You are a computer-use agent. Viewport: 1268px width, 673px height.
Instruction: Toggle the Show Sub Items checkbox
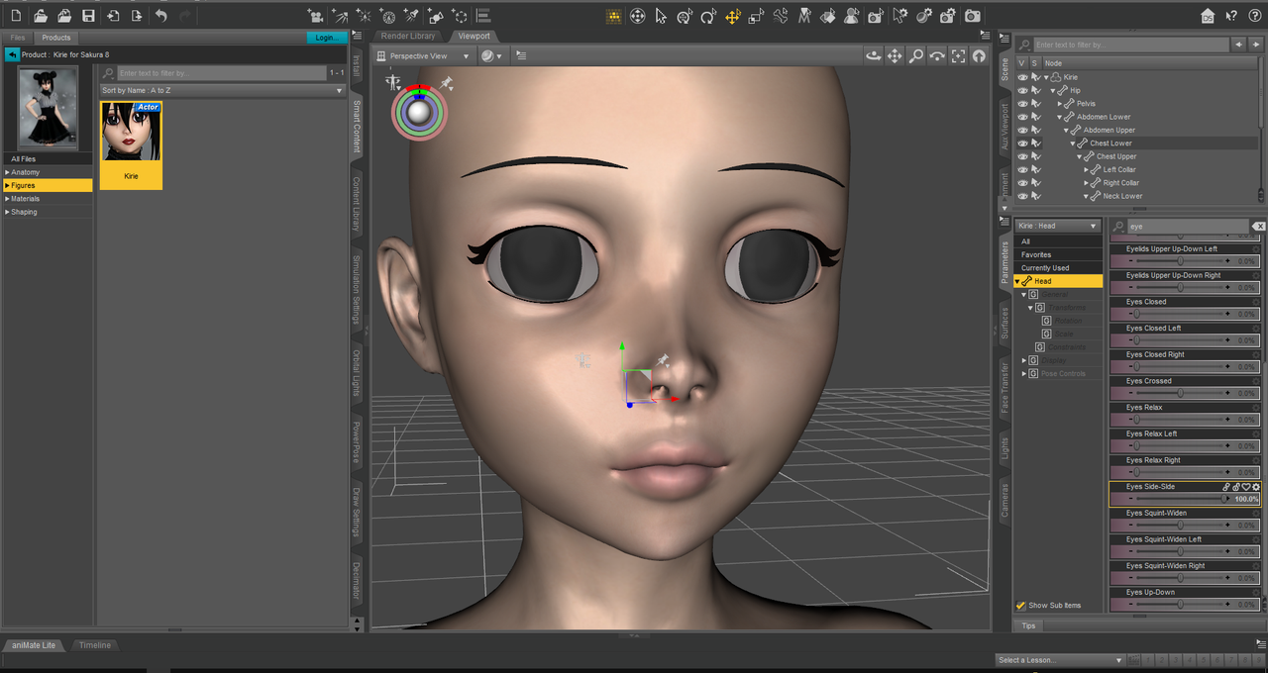(x=1021, y=605)
